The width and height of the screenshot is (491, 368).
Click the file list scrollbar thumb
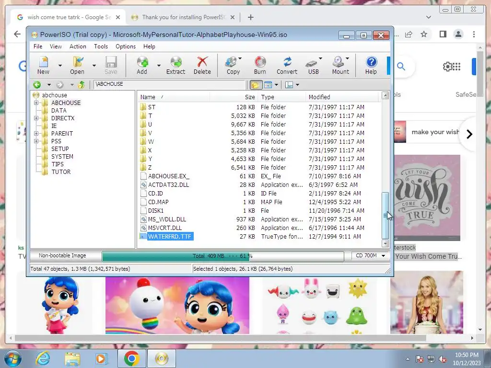click(386, 215)
